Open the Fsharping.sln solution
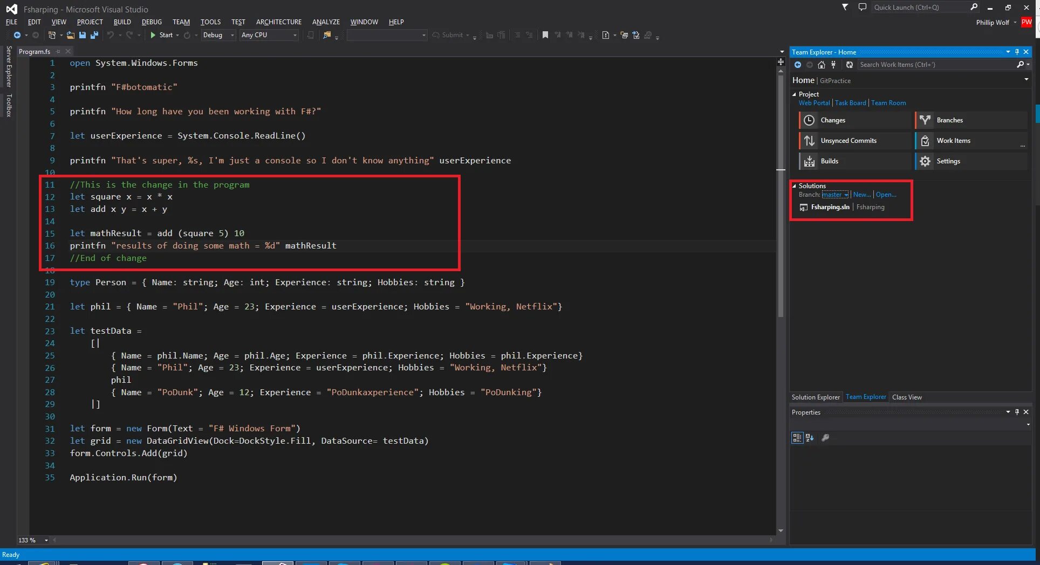Viewport: 1040px width, 565px height. 830,207
